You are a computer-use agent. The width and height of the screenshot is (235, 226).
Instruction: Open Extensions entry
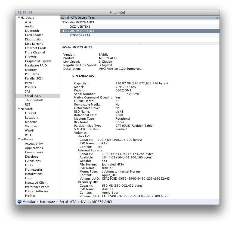[33, 161]
